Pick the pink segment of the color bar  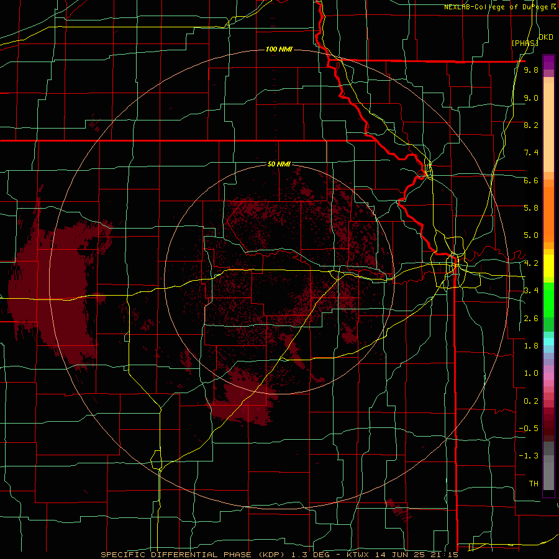tap(548, 376)
